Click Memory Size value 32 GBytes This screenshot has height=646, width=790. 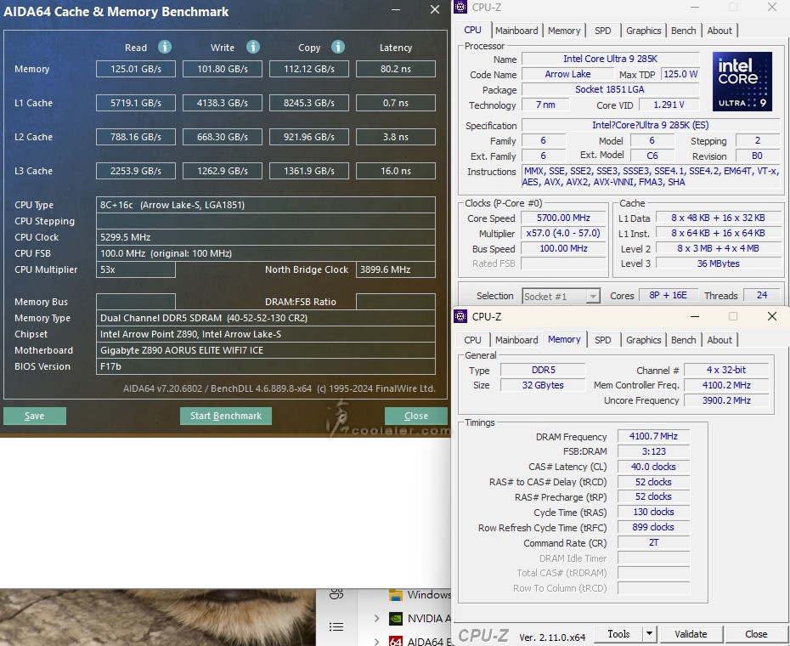(x=543, y=385)
